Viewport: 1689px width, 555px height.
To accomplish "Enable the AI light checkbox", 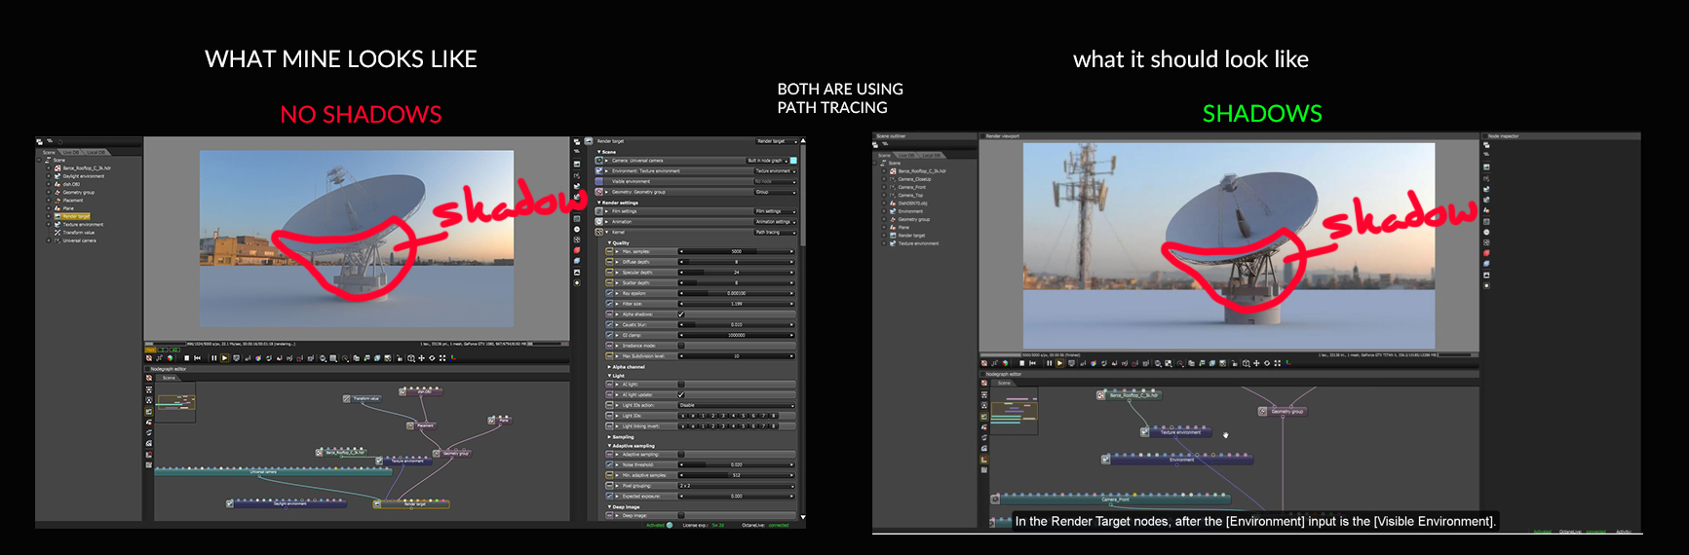I will pos(681,384).
